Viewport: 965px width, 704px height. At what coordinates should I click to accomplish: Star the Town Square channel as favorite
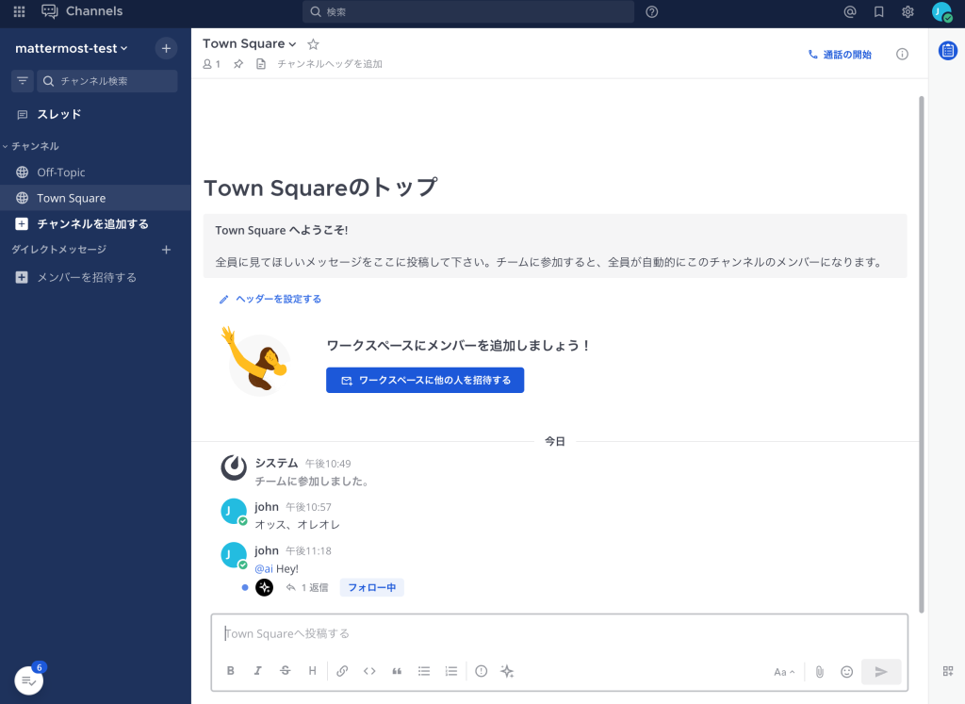[x=314, y=44]
